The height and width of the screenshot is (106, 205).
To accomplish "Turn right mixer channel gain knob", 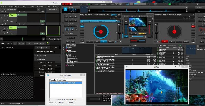I will coord(150,20).
